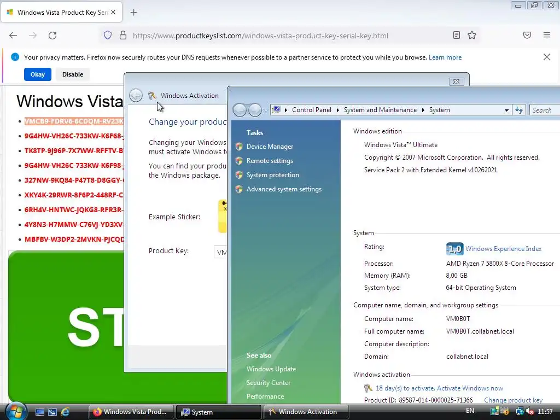This screenshot has width=560, height=420.
Task: Expand arrow after System and Maintenance
Action: coord(423,110)
